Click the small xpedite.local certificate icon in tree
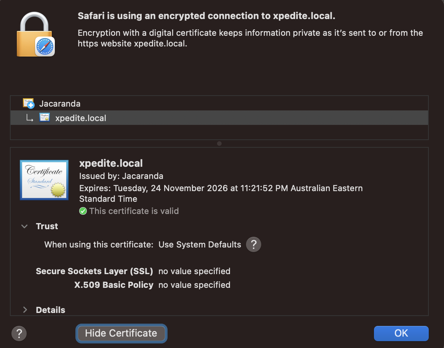 (x=45, y=118)
